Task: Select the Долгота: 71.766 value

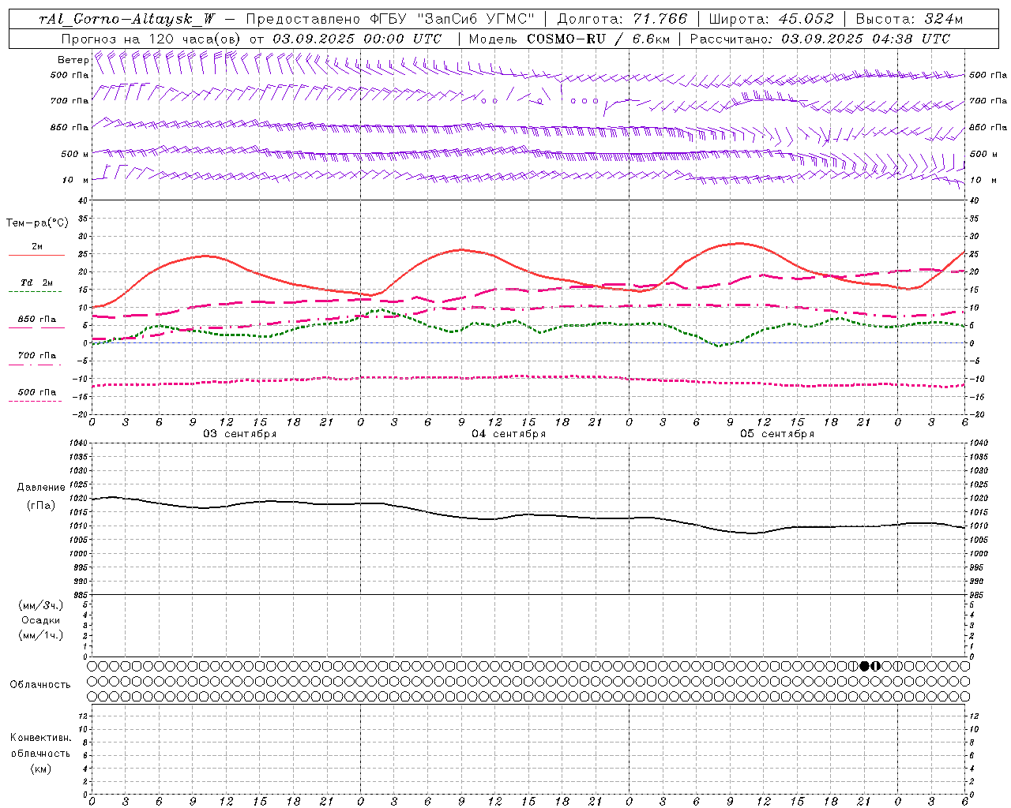Action: (622, 20)
